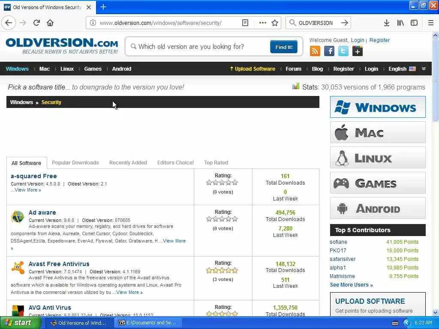The image size is (439, 329).
Task: Rate Ad aware using its star rating
Action: pyautogui.click(x=222, y=219)
